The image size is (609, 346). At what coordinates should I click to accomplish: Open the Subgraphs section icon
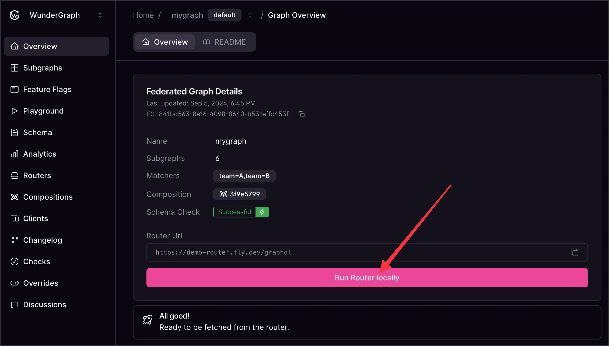pos(14,68)
